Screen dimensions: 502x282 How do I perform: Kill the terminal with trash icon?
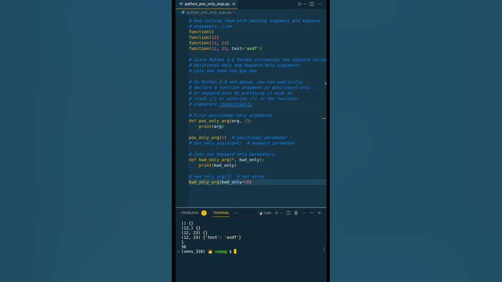click(296, 213)
